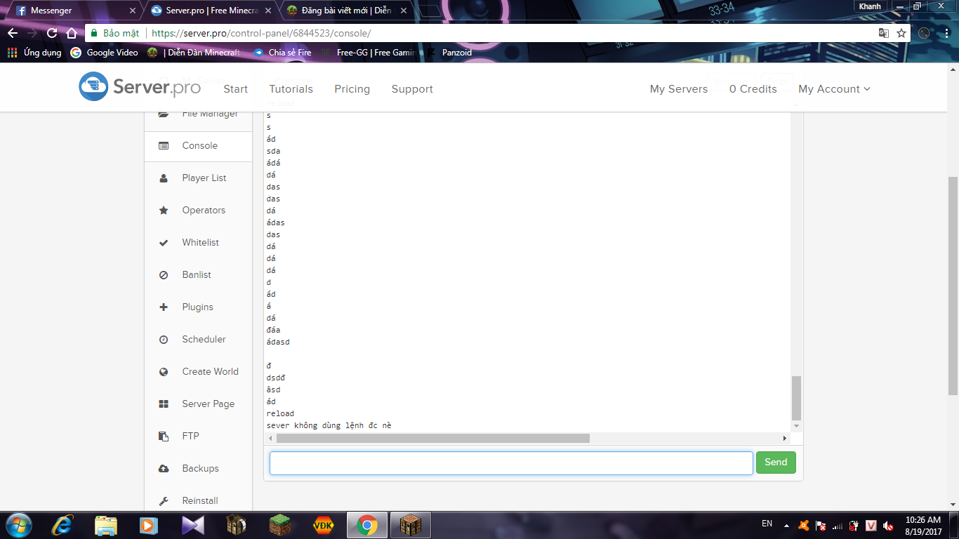Viewport: 959px width, 539px height.
Task: Open Visual Studio from the taskbar
Action: click(192, 525)
